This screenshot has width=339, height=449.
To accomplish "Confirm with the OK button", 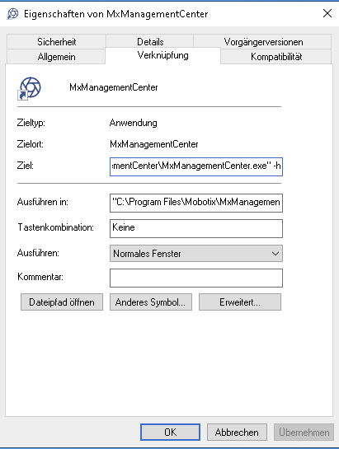I will click(171, 432).
